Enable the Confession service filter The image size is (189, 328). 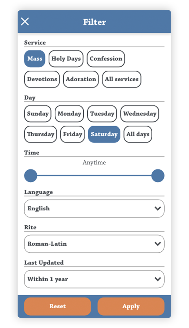(106, 59)
